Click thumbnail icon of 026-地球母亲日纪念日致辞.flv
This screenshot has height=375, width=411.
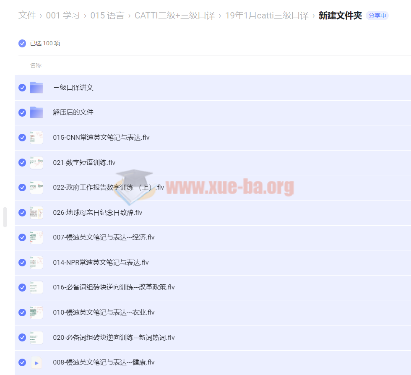[36, 213]
